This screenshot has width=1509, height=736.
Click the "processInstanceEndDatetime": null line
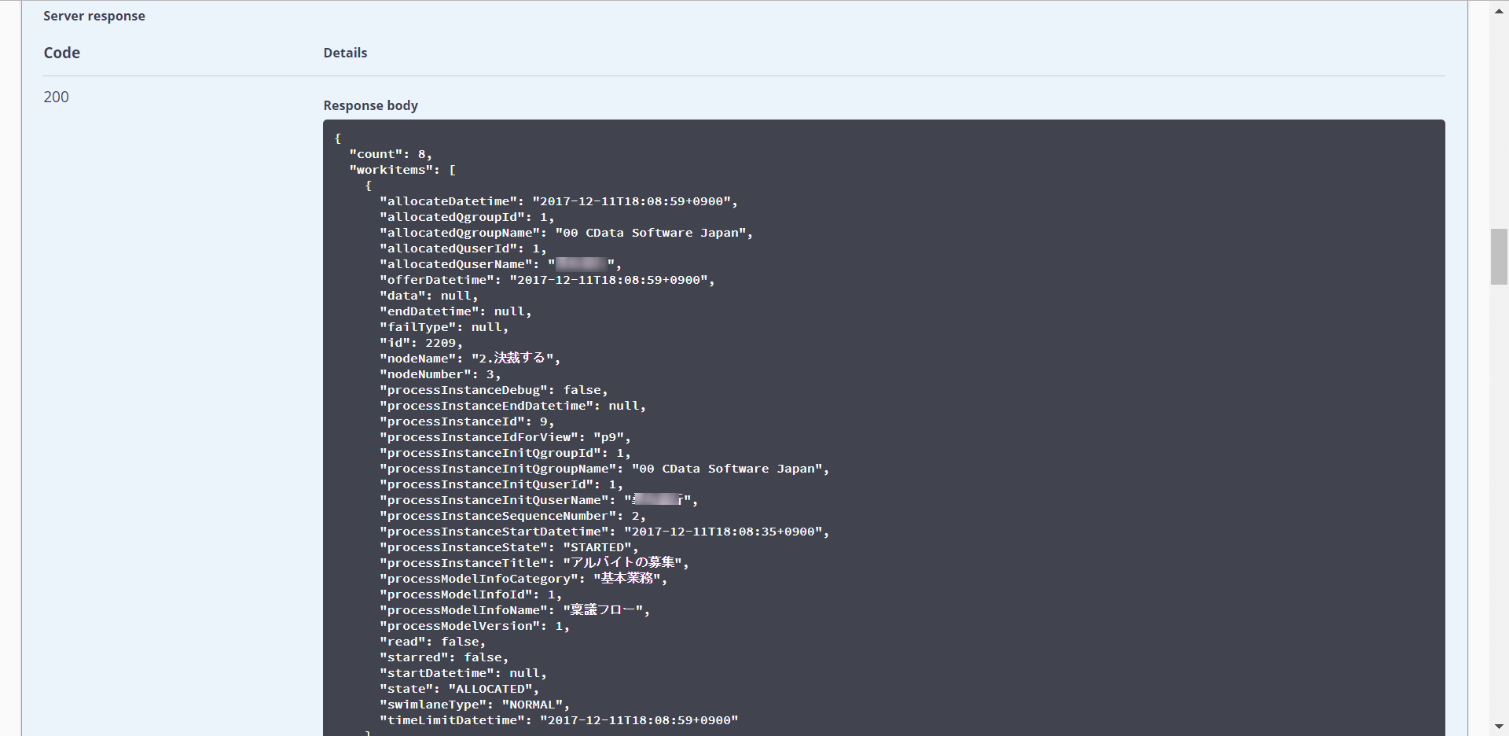[x=513, y=406]
